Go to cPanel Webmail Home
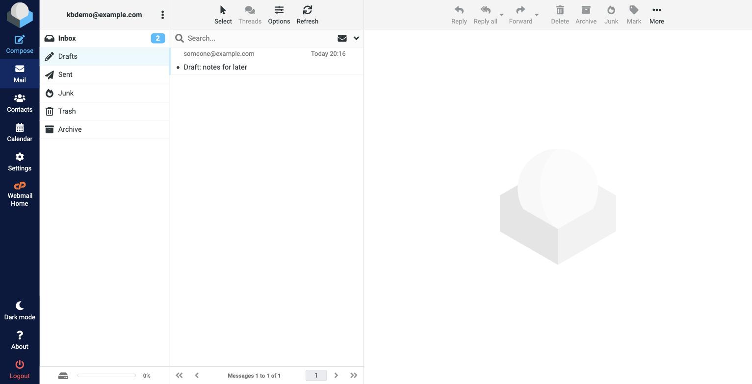Viewport: 752px width, 384px height. click(x=20, y=194)
